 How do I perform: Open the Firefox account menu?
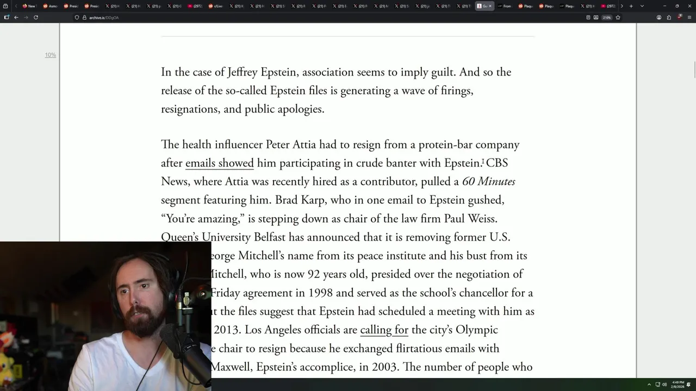tap(659, 17)
